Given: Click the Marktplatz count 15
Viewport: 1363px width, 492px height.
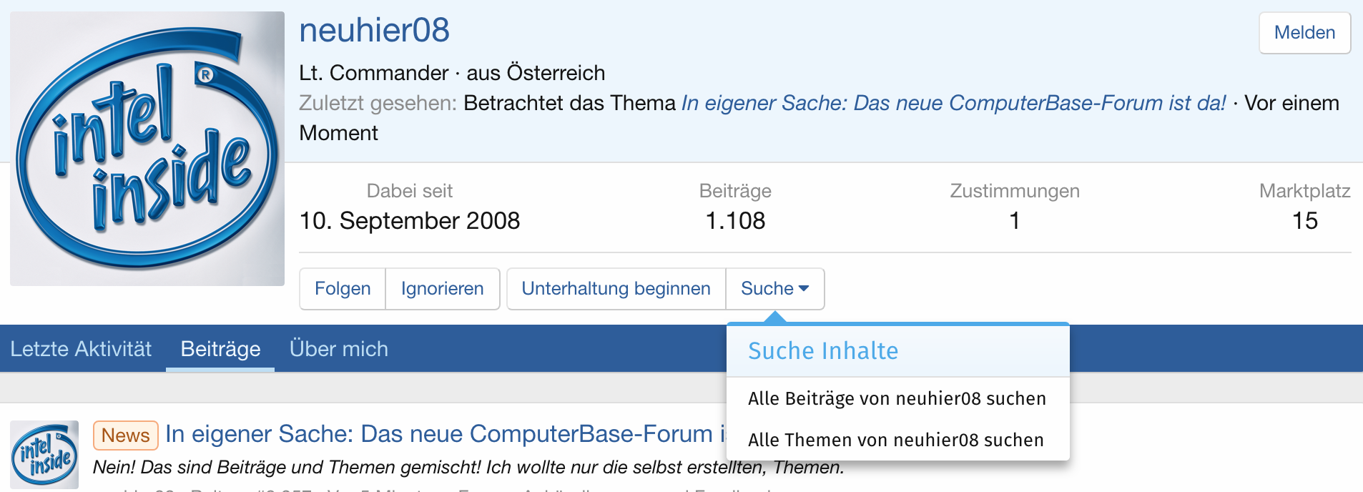Looking at the screenshot, I should [x=1304, y=221].
